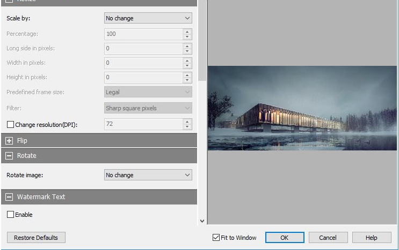The image size is (399, 250).
Task: Uncheck the Fit to Window checkbox
Action: (216, 238)
